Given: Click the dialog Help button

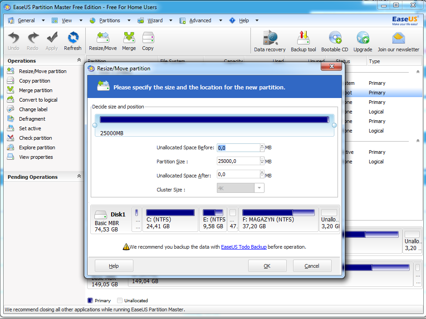Looking at the screenshot, I should click(x=114, y=266).
